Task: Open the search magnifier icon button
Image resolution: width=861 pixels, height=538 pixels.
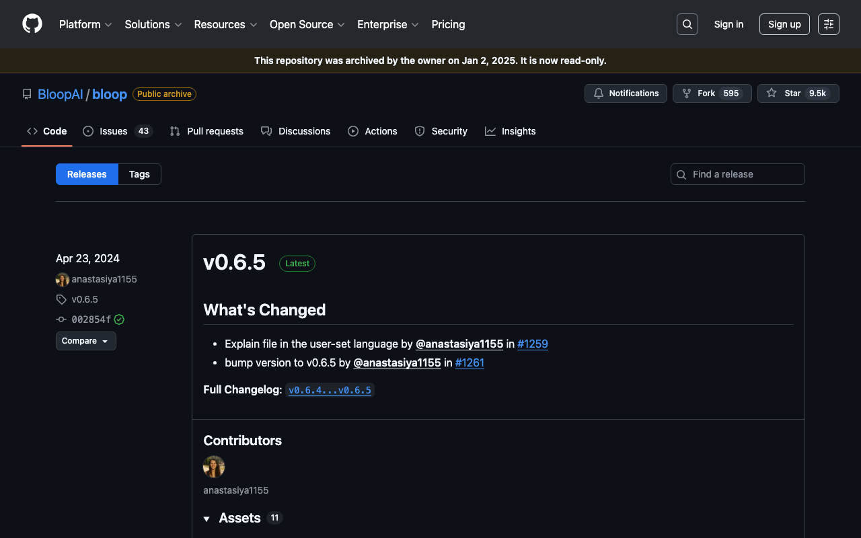Action: click(x=687, y=24)
